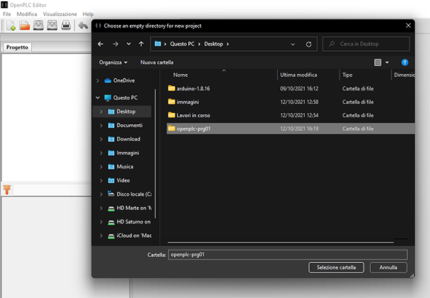Click the Cartella name input field
430x298 pixels.
[288, 255]
